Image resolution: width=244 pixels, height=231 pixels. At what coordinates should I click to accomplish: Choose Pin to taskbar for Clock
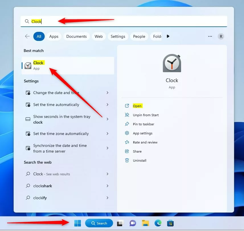pos(143,124)
